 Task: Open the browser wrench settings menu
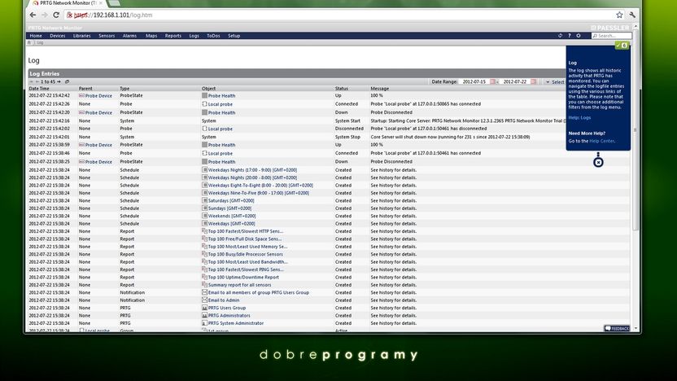pyautogui.click(x=632, y=15)
